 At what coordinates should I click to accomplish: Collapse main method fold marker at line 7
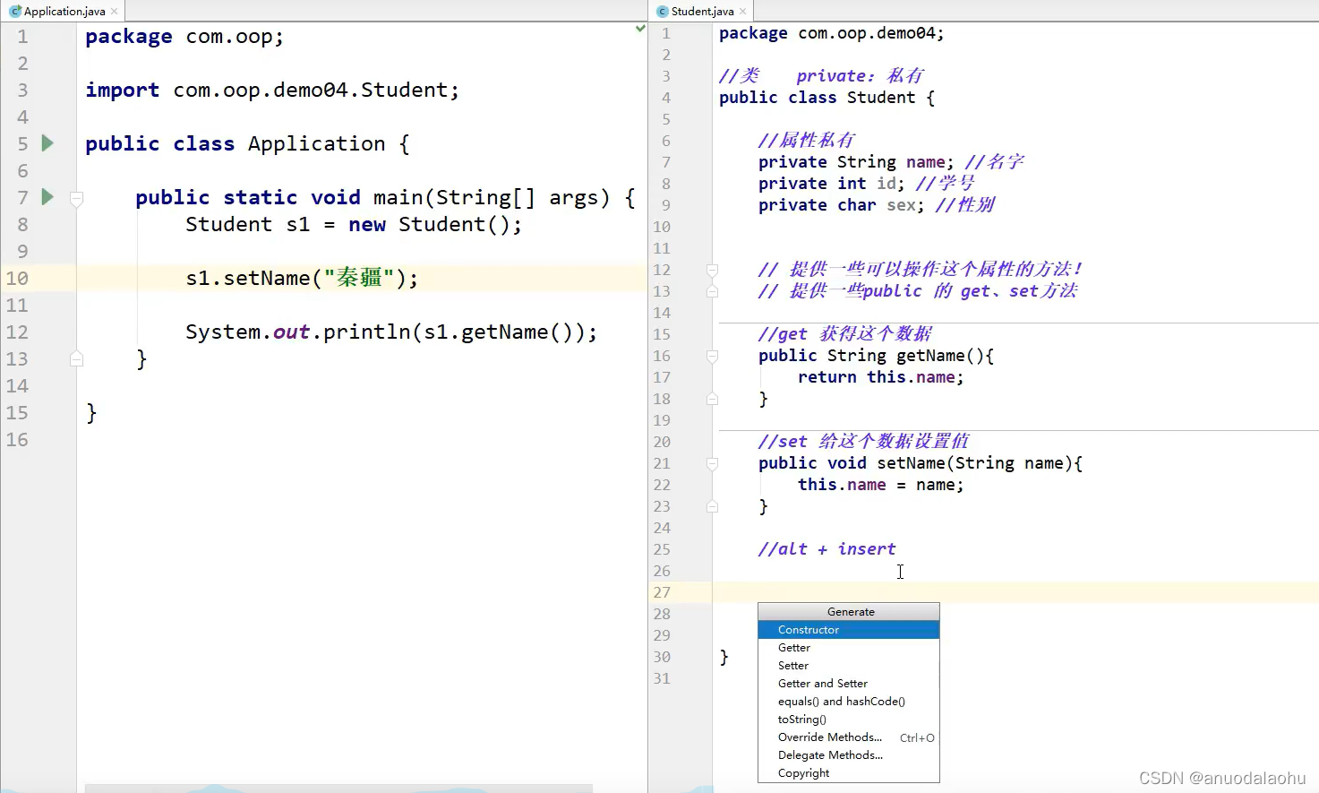click(77, 197)
